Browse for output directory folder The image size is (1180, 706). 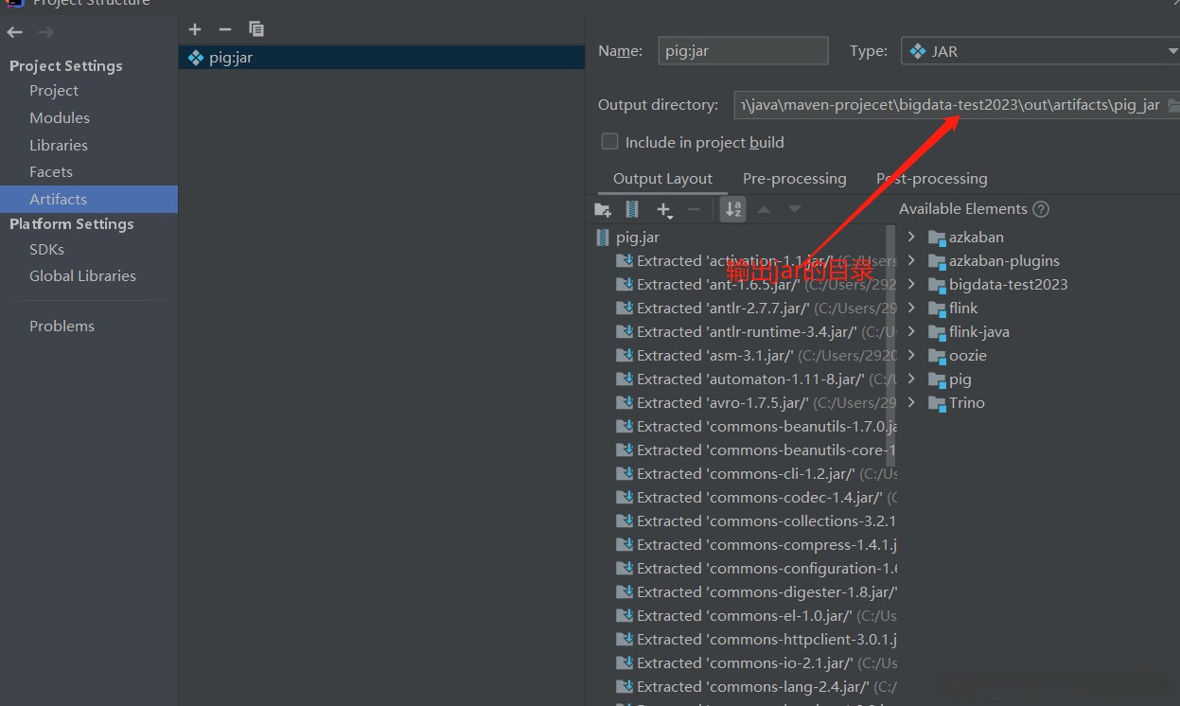coord(1172,105)
